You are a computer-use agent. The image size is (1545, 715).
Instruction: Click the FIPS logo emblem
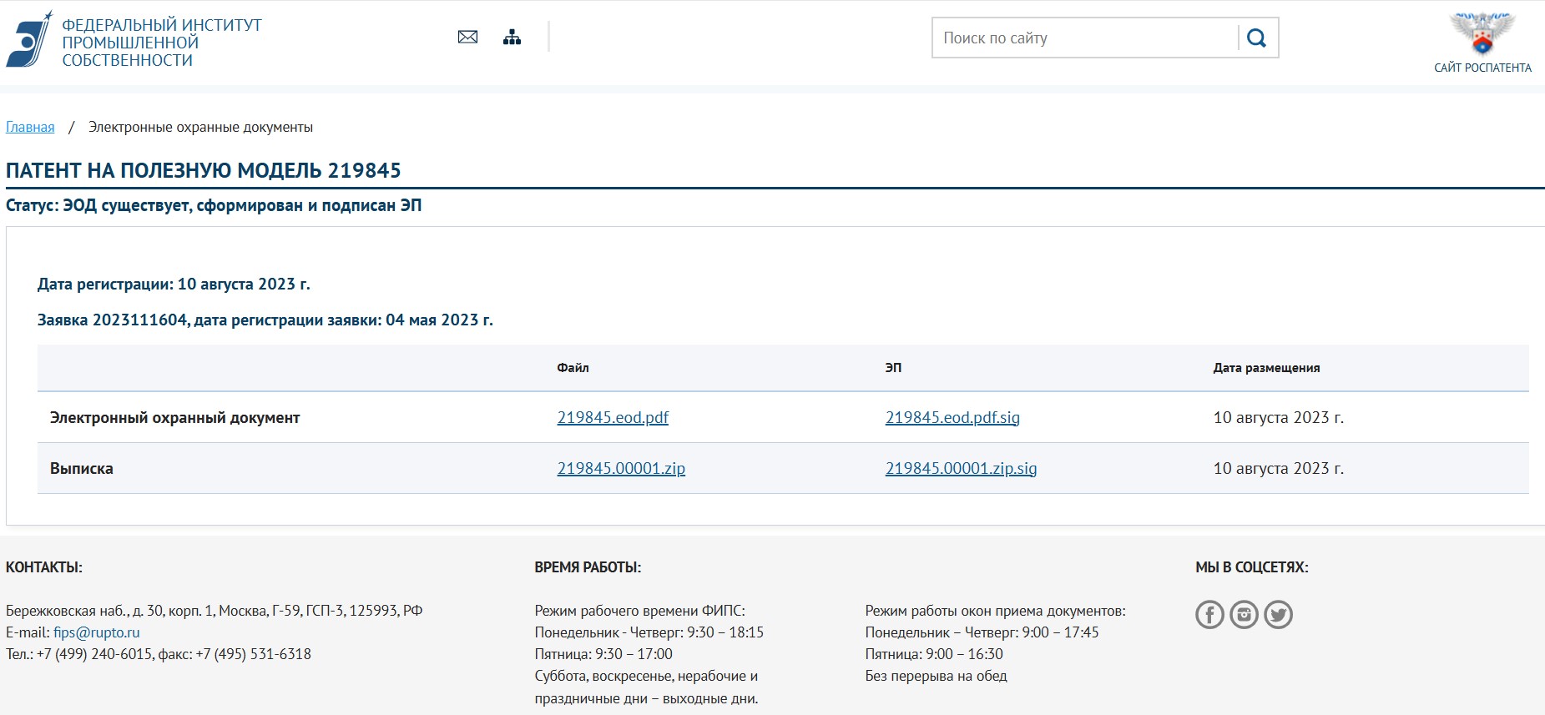coord(29,39)
